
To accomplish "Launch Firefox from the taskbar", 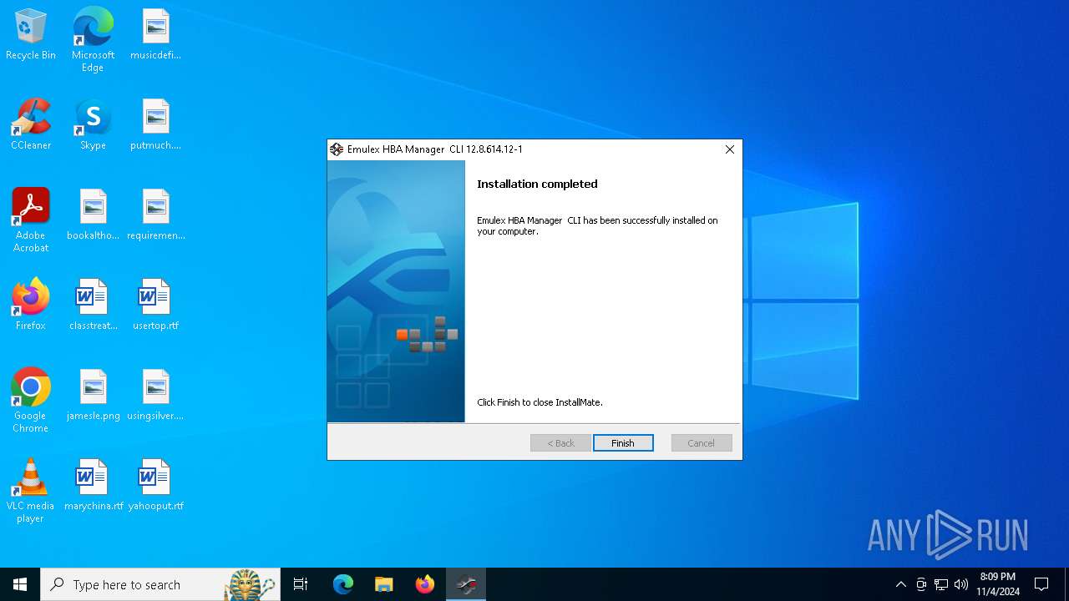I will point(425,584).
